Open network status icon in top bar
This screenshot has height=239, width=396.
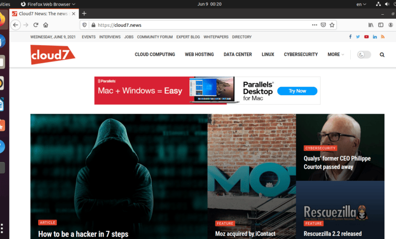378,4
